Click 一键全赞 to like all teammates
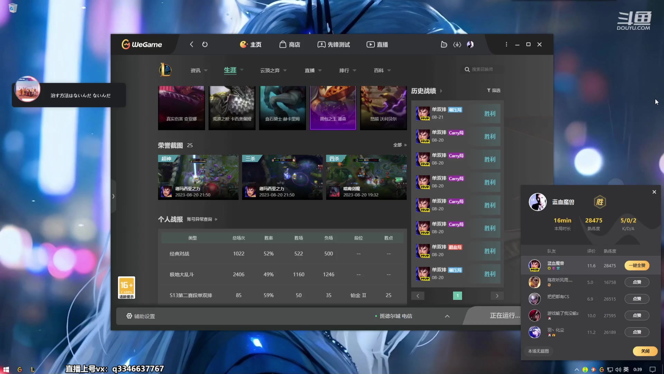This screenshot has width=664, height=374. [637, 266]
